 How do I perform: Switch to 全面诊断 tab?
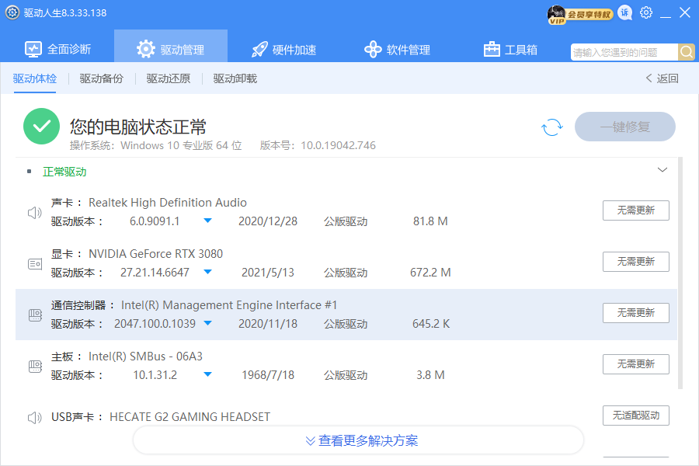coord(58,49)
